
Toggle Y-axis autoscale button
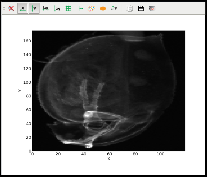(34, 8)
